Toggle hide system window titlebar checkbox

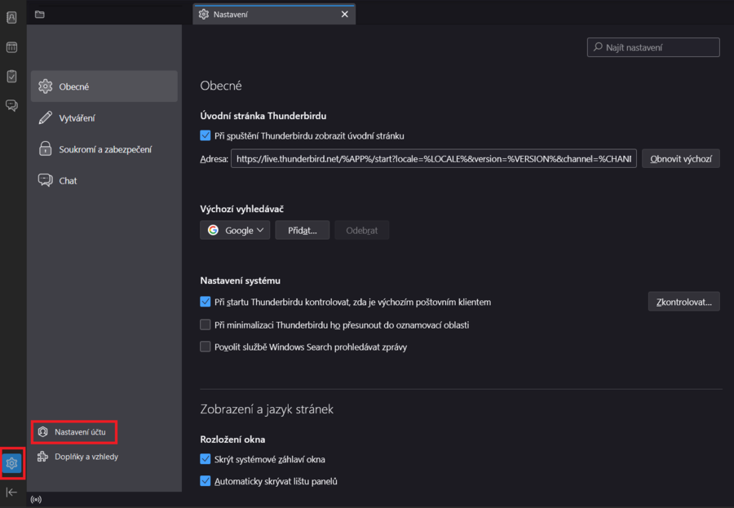coord(206,459)
